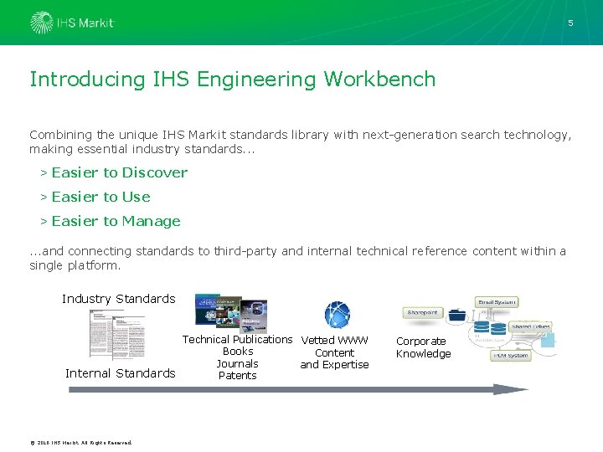The height and width of the screenshot is (452, 603).
Task: Click the Email System label box
Action: (x=497, y=302)
